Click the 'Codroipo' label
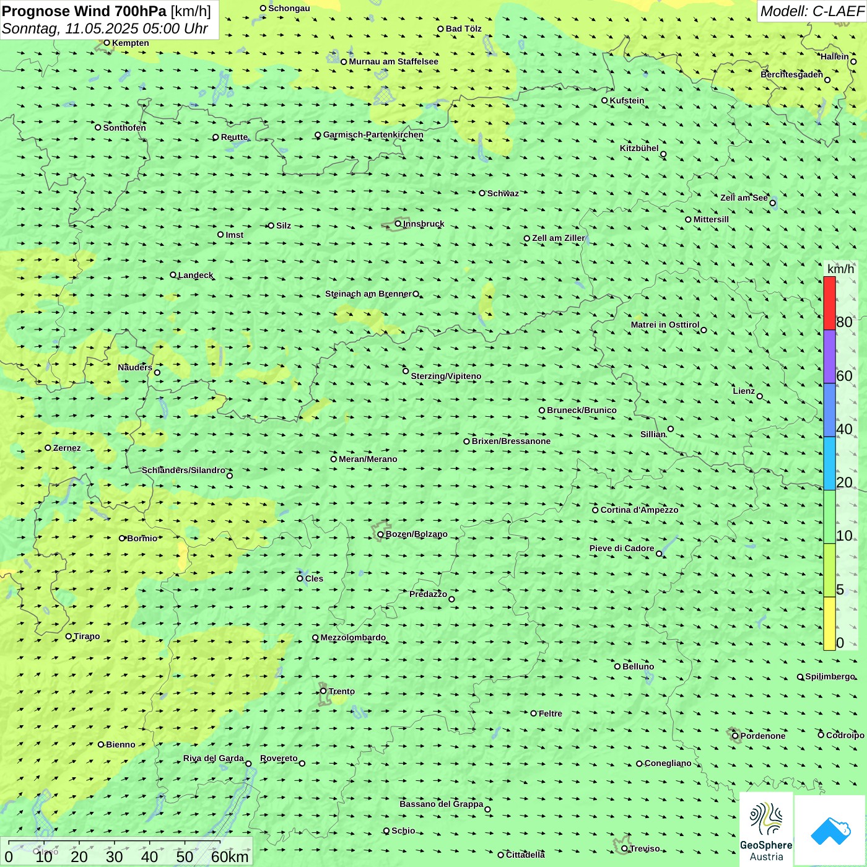 click(845, 735)
